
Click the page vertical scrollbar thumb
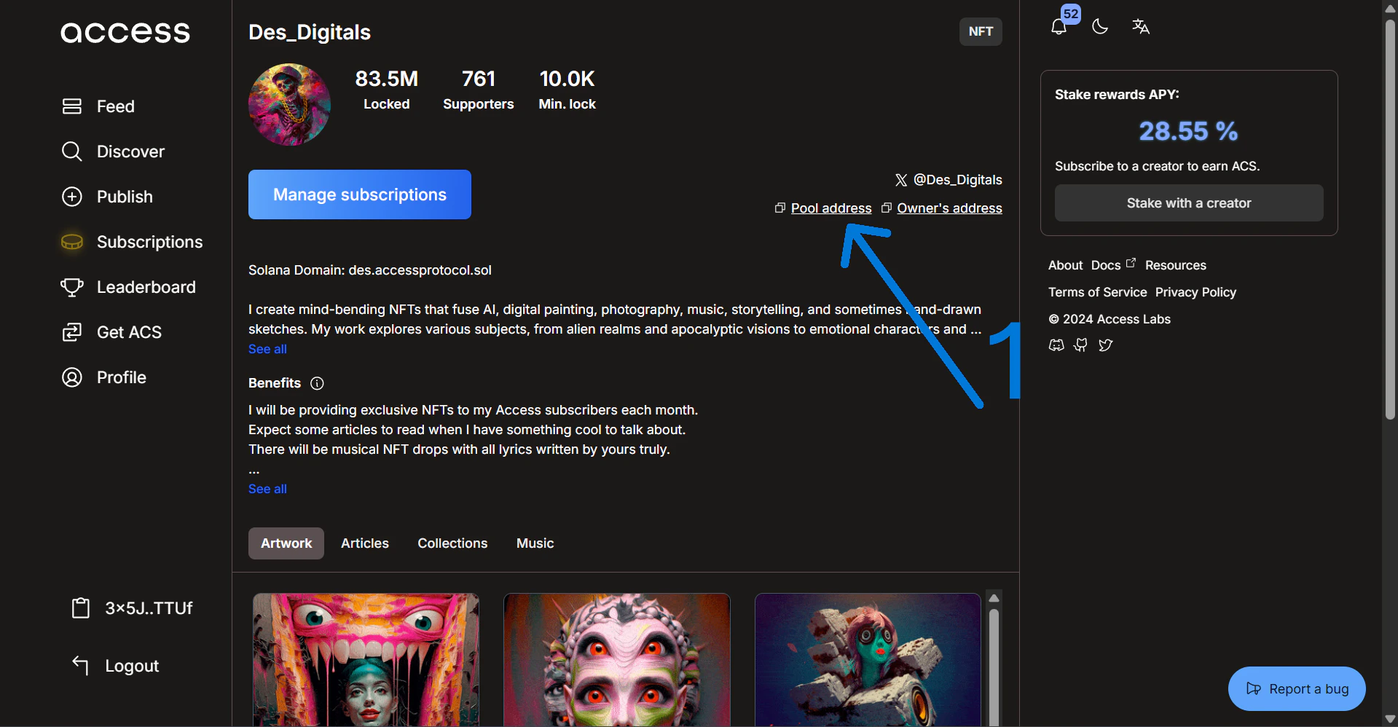point(1390,219)
